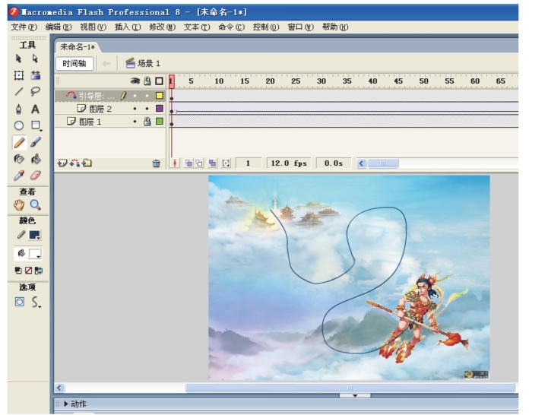Select the Lasso tool

35,92
